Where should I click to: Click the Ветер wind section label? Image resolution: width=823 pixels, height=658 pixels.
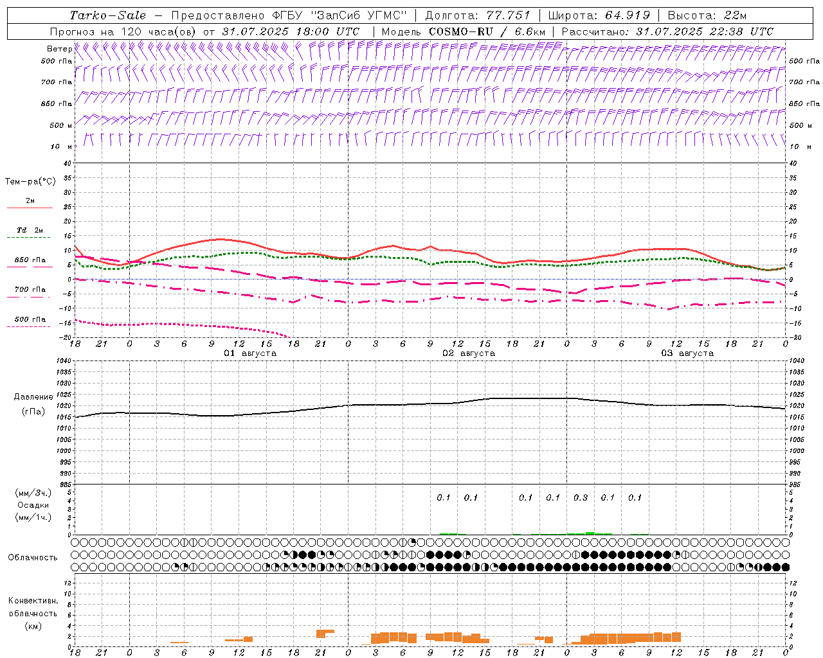coord(59,49)
